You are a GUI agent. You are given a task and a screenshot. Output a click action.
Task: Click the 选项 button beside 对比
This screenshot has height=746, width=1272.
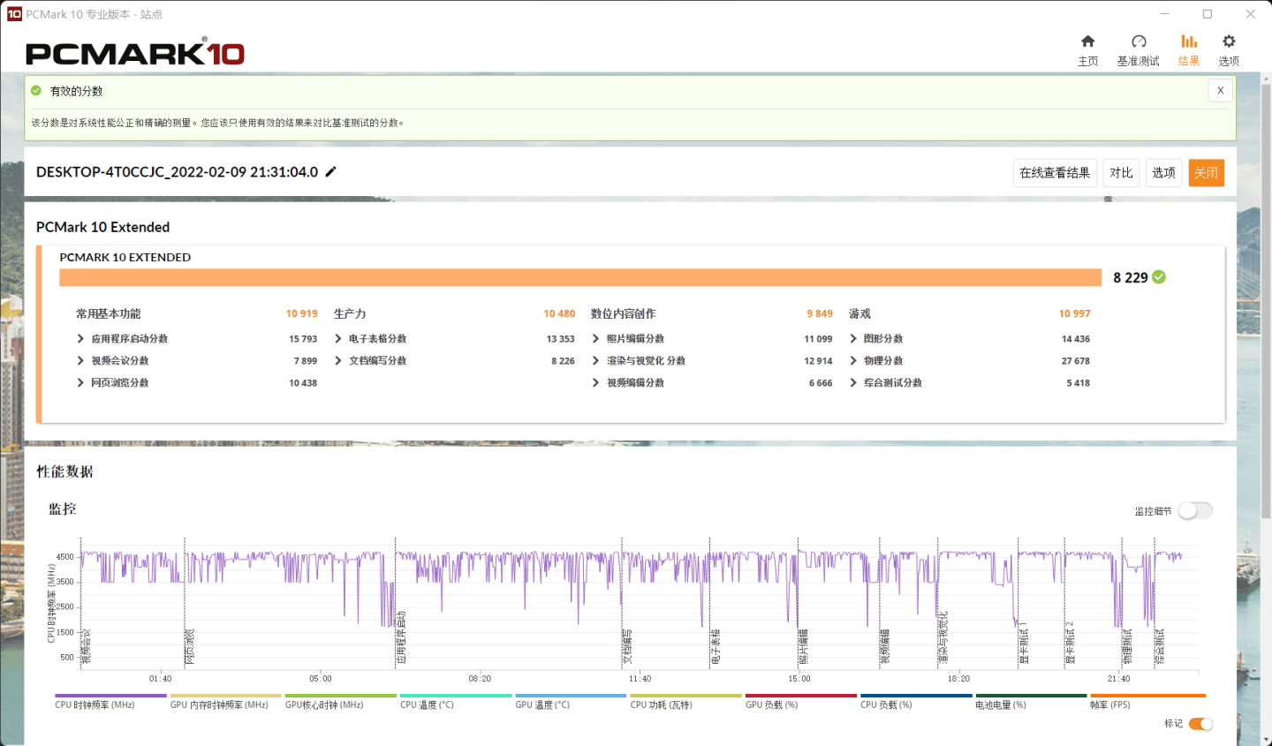[x=1163, y=173]
